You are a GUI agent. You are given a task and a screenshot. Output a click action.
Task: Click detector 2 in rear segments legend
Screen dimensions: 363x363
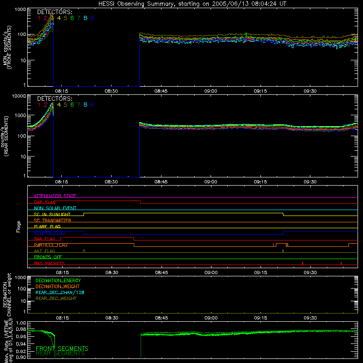point(46,105)
